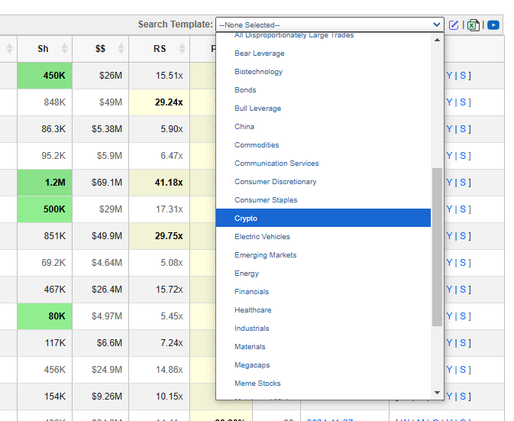Click the 7.24x RS cell
514x421 pixels.
[x=160, y=343]
